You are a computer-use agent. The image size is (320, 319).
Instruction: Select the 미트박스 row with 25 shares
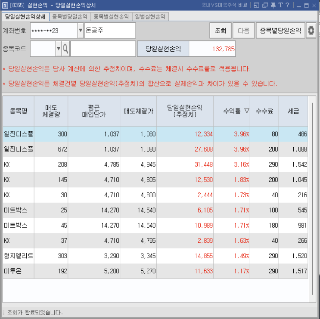coord(155,210)
